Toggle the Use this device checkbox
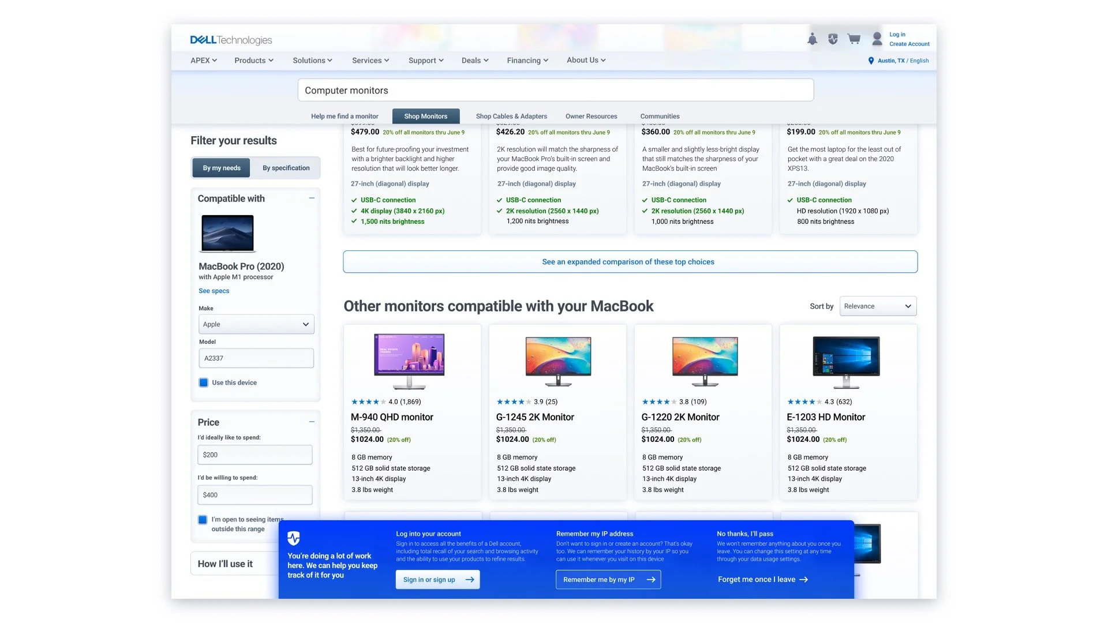1108x623 pixels. pyautogui.click(x=204, y=382)
